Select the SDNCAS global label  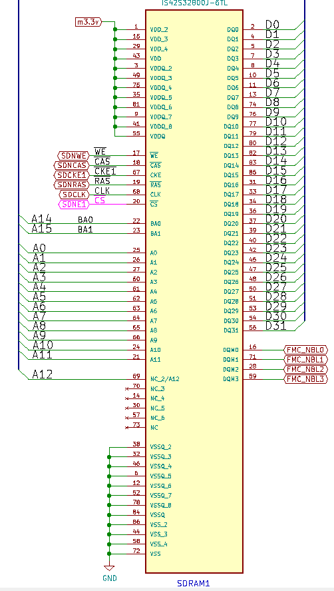point(72,165)
